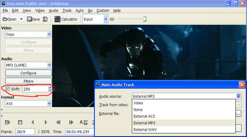Viewport: 247px width, 137px height.
Task: Open the Custom menu
Action: (x=103, y=11)
